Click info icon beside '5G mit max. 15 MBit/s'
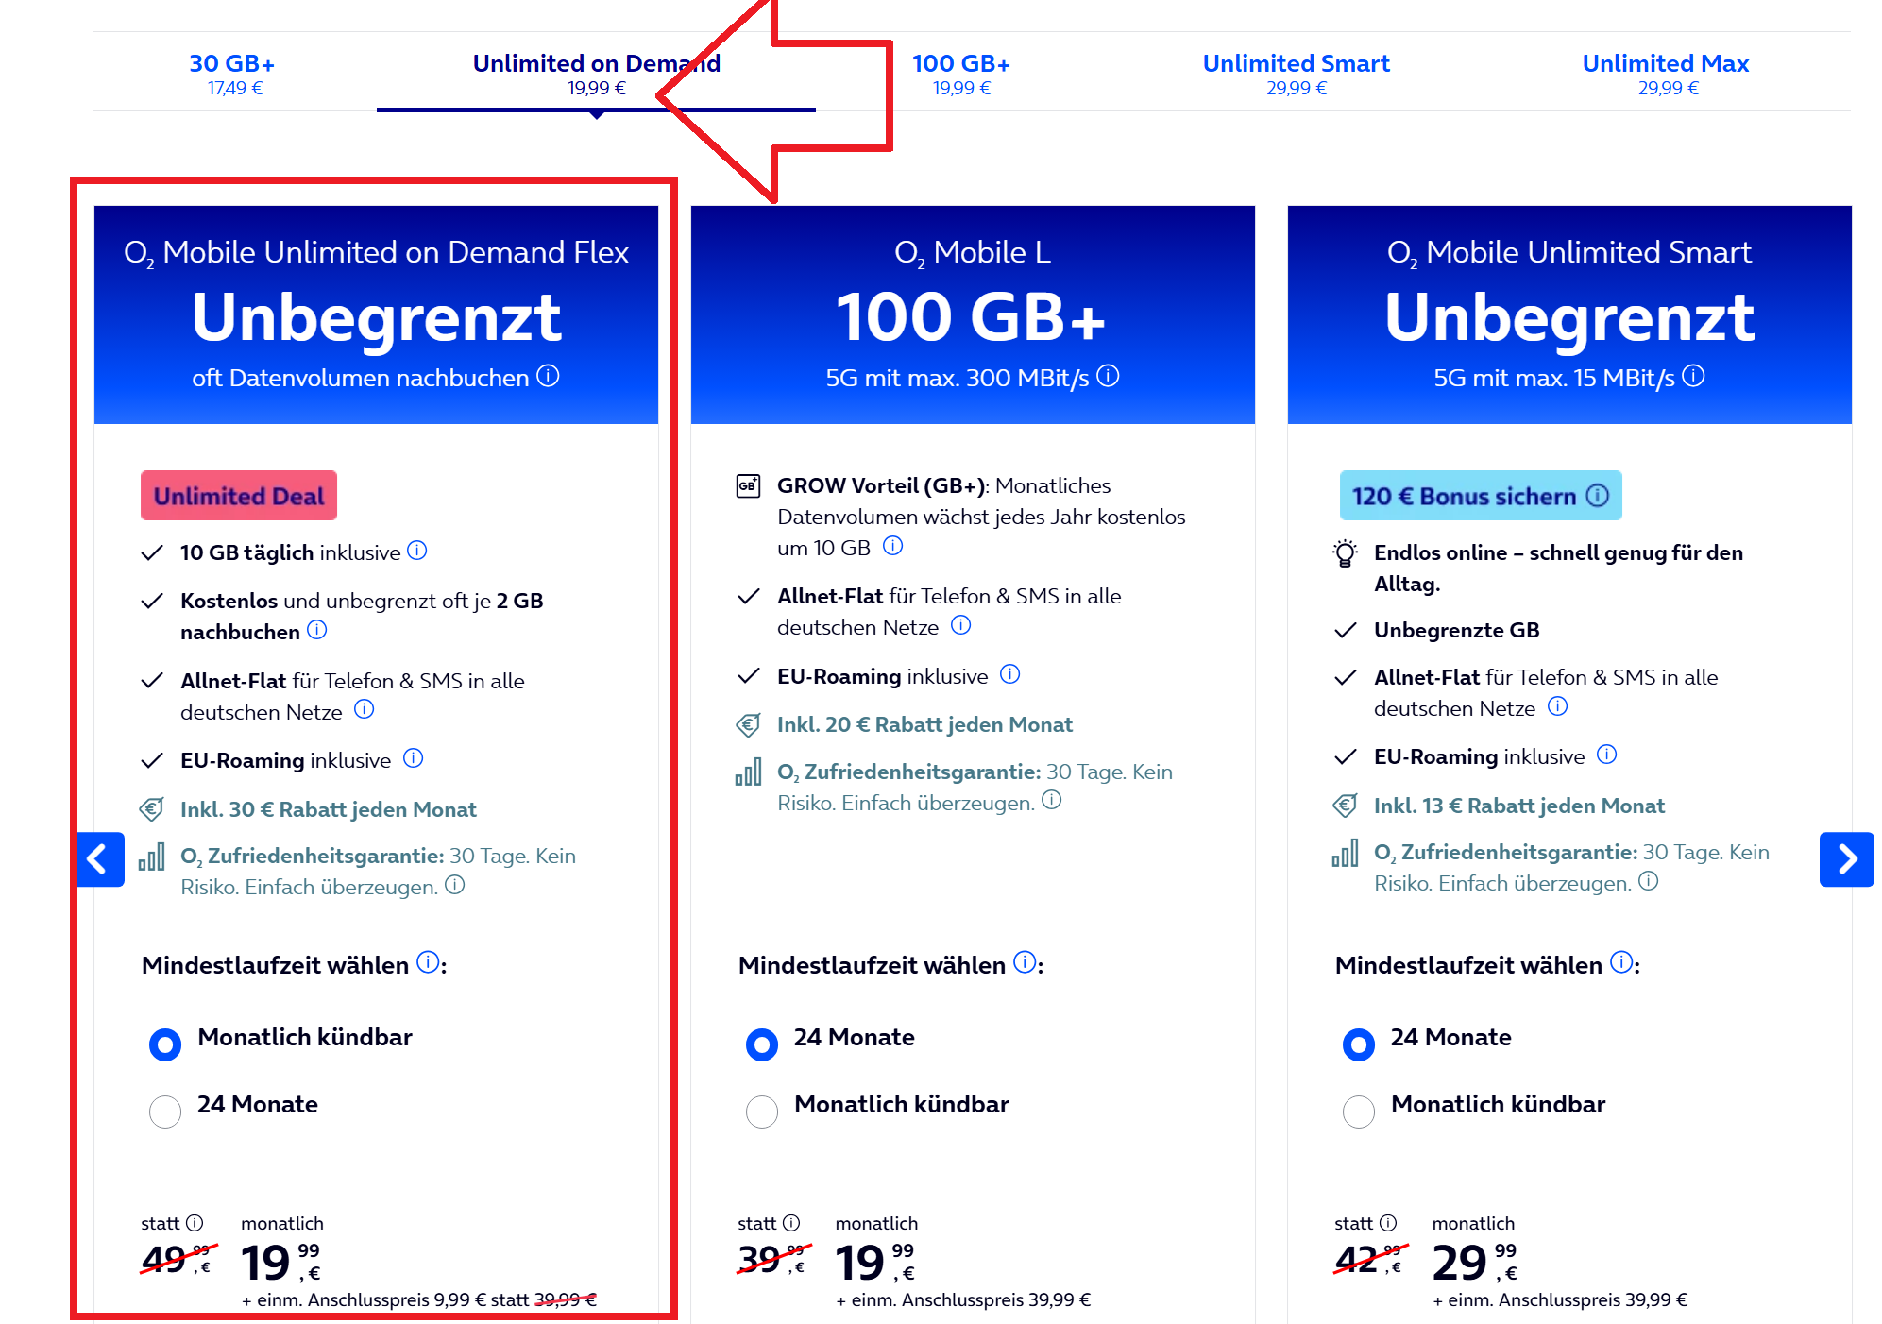1882x1324 pixels. [x=1694, y=376]
